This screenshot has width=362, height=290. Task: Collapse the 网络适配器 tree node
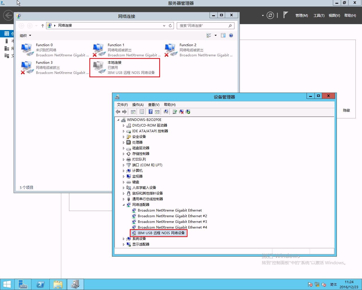coord(123,204)
